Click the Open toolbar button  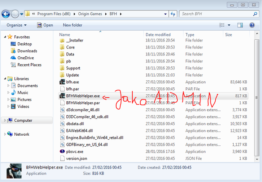(45, 25)
